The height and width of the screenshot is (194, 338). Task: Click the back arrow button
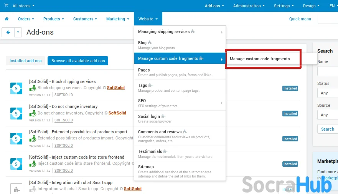(x=8, y=32)
